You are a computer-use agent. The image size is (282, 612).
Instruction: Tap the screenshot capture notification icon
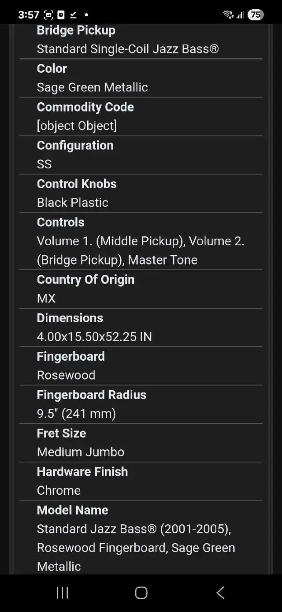(x=48, y=15)
